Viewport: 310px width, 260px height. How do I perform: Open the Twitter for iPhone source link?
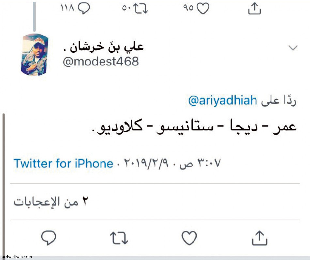63,164
